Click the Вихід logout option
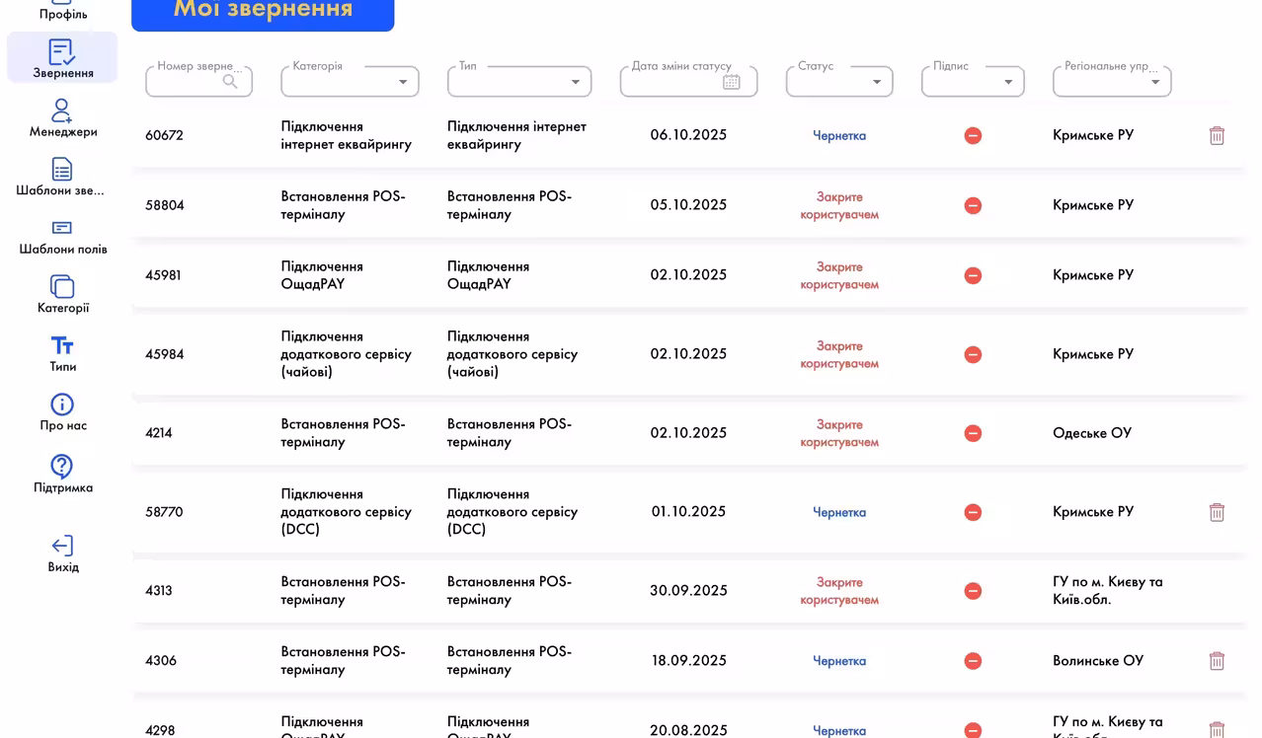 coord(61,545)
